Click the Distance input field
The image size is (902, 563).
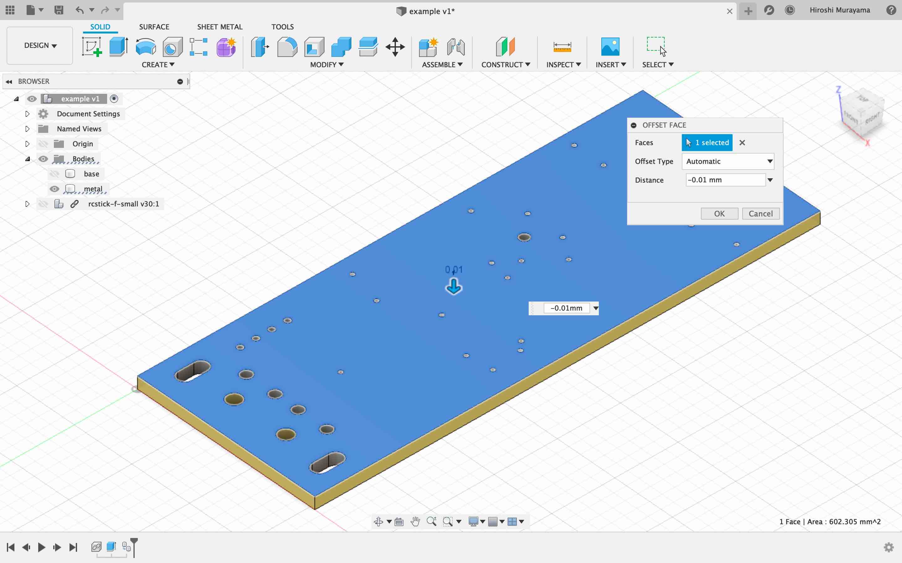[x=725, y=180]
